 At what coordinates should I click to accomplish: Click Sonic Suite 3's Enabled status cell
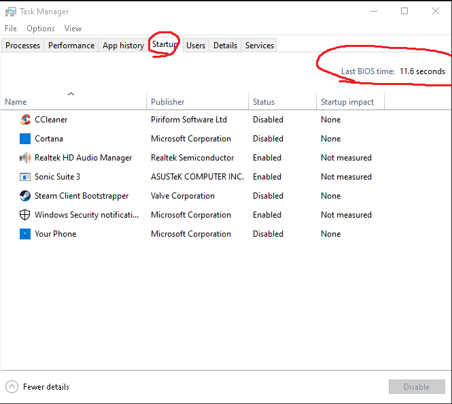[x=267, y=177]
